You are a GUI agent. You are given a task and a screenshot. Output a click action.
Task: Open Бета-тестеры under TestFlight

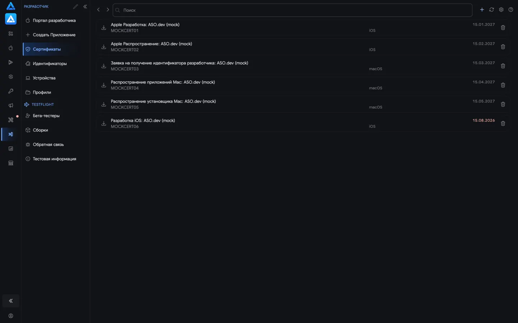point(46,116)
